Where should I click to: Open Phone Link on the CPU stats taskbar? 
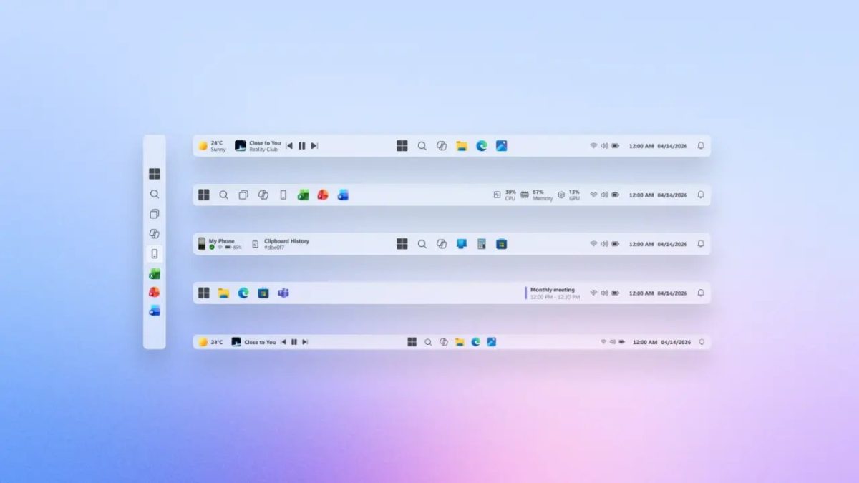(283, 195)
